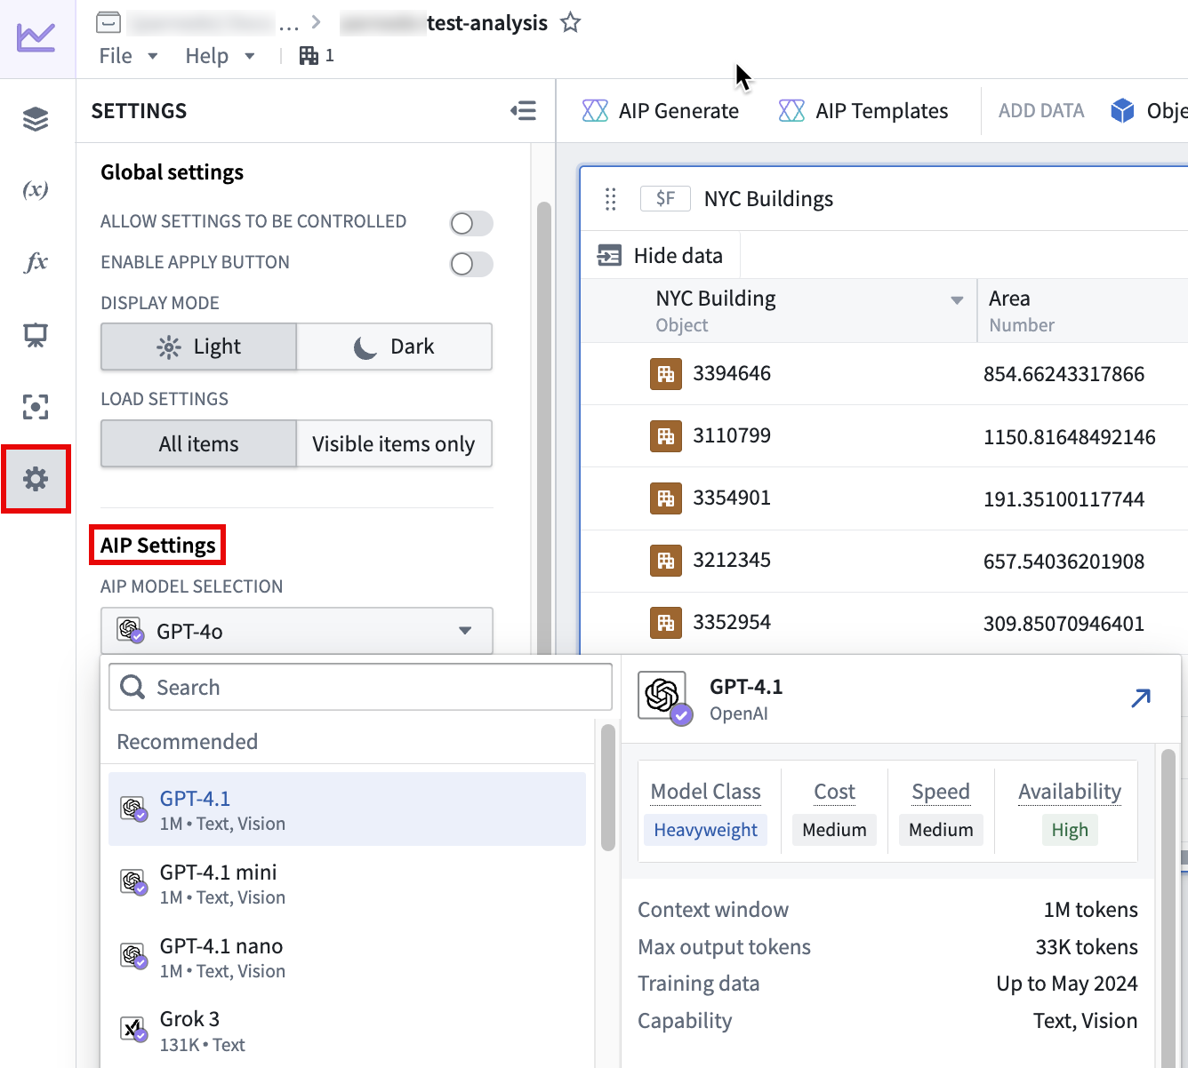Choose GPT-4.1 mini model
The width and height of the screenshot is (1188, 1068).
click(x=347, y=883)
